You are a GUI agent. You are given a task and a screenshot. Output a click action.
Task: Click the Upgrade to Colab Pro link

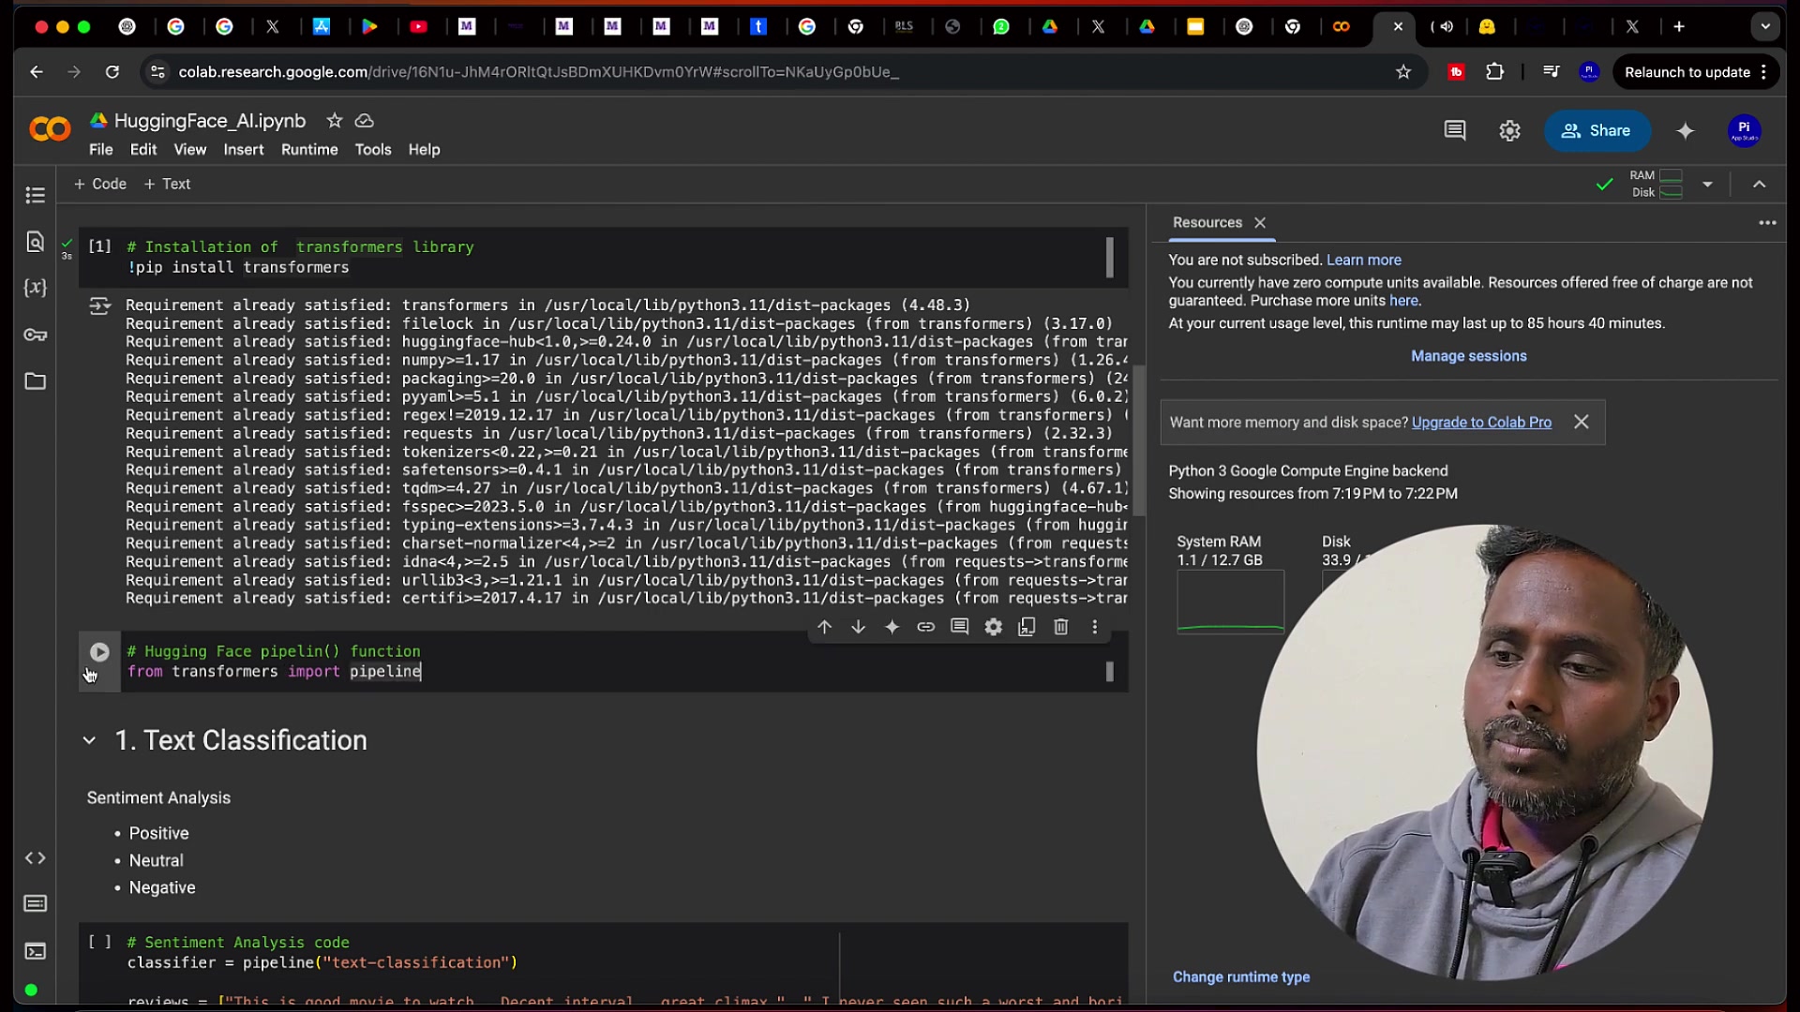[x=1481, y=423]
